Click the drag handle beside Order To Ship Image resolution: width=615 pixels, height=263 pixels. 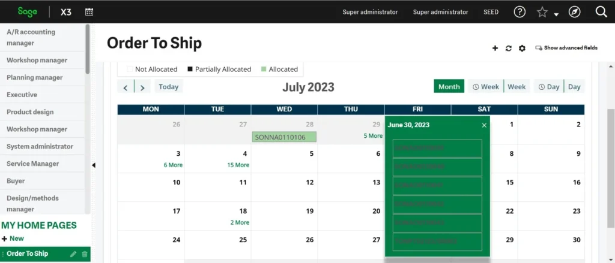click(3, 254)
